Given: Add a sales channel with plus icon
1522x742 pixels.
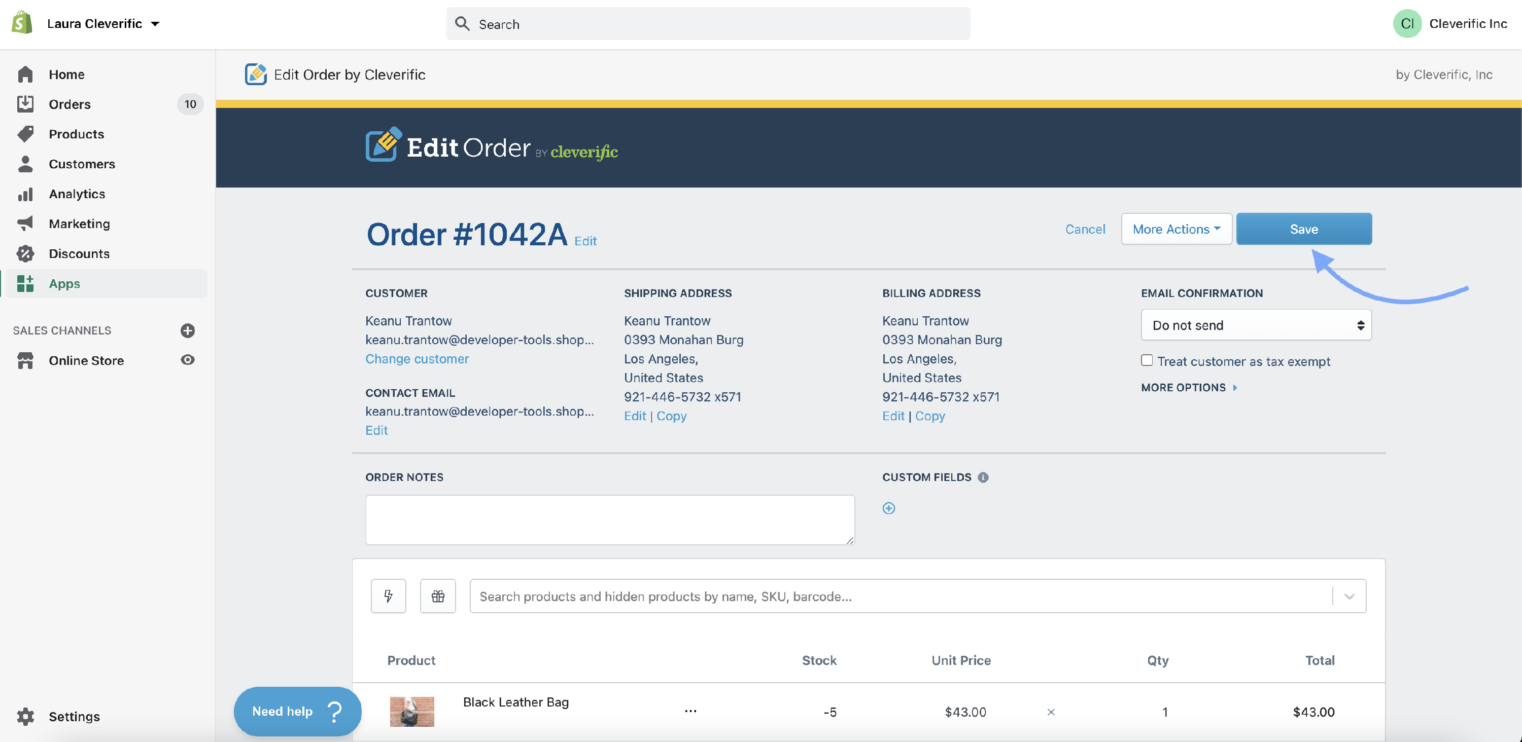Looking at the screenshot, I should click(187, 330).
